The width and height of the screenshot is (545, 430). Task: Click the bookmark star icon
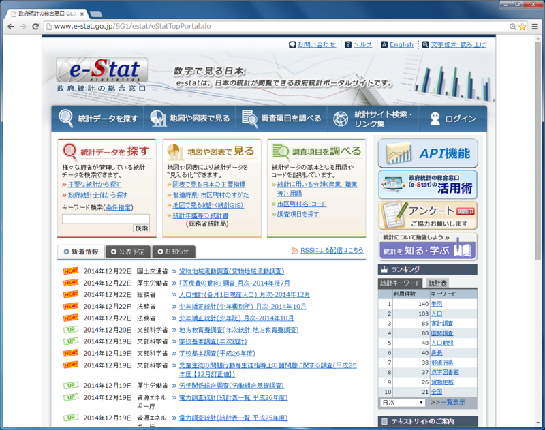522,27
